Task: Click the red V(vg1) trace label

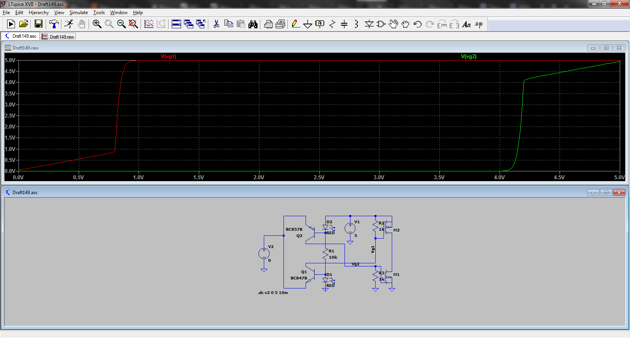Action: coord(169,57)
